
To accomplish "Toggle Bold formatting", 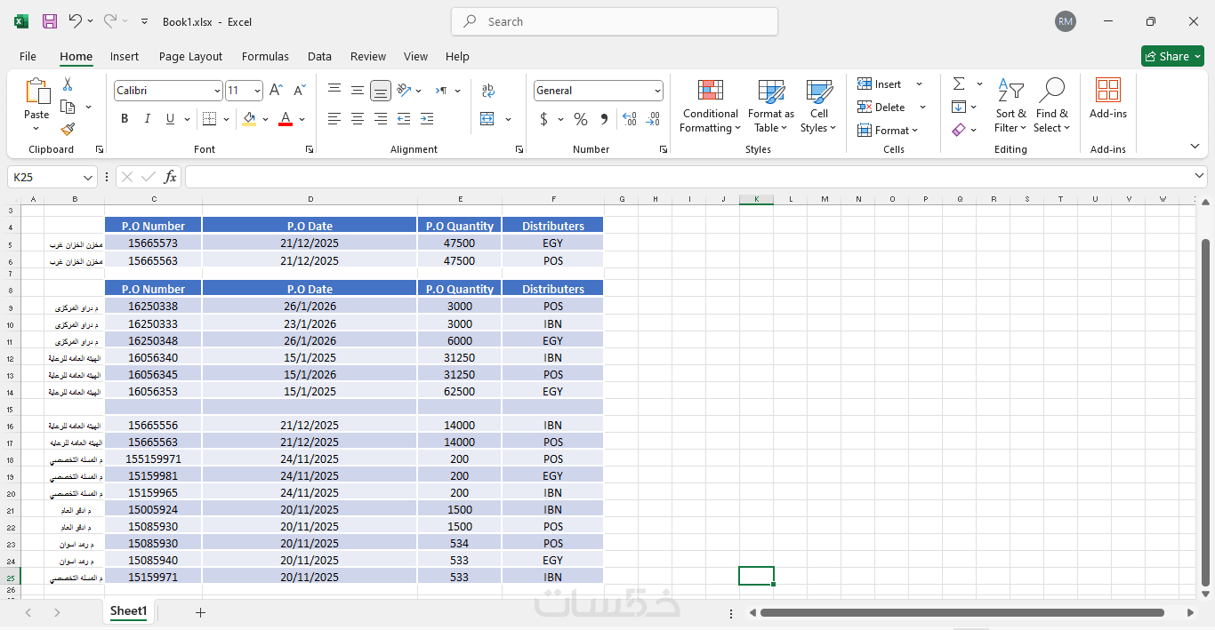I will tap(125, 119).
